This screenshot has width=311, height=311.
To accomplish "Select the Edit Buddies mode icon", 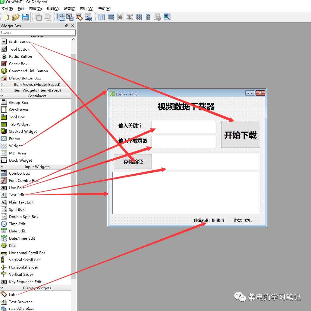I will point(79,17).
